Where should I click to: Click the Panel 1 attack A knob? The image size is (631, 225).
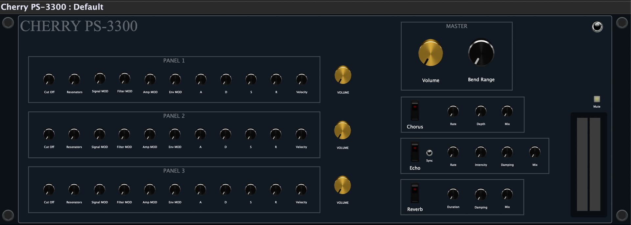coord(201,79)
